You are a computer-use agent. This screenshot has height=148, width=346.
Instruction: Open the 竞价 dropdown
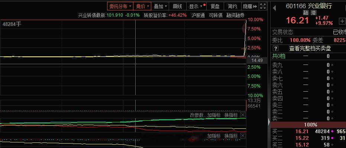pyautogui.click(x=142, y=6)
